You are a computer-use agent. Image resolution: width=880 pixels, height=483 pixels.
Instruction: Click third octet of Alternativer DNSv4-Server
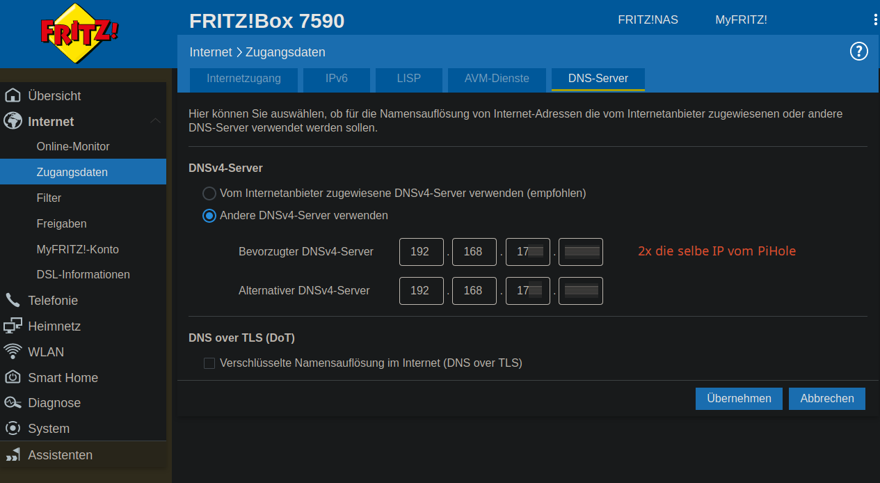click(x=528, y=291)
